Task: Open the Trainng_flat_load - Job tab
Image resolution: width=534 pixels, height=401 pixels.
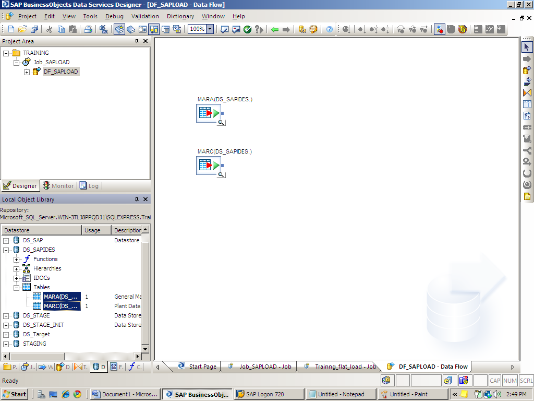Action: tap(340, 367)
